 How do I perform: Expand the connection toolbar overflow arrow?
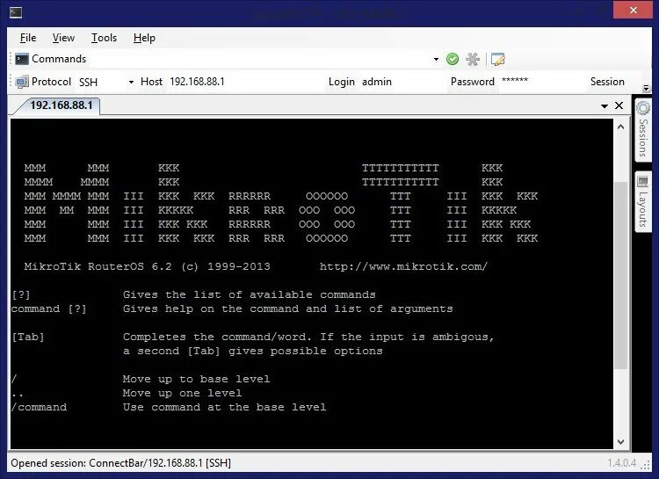(646, 88)
